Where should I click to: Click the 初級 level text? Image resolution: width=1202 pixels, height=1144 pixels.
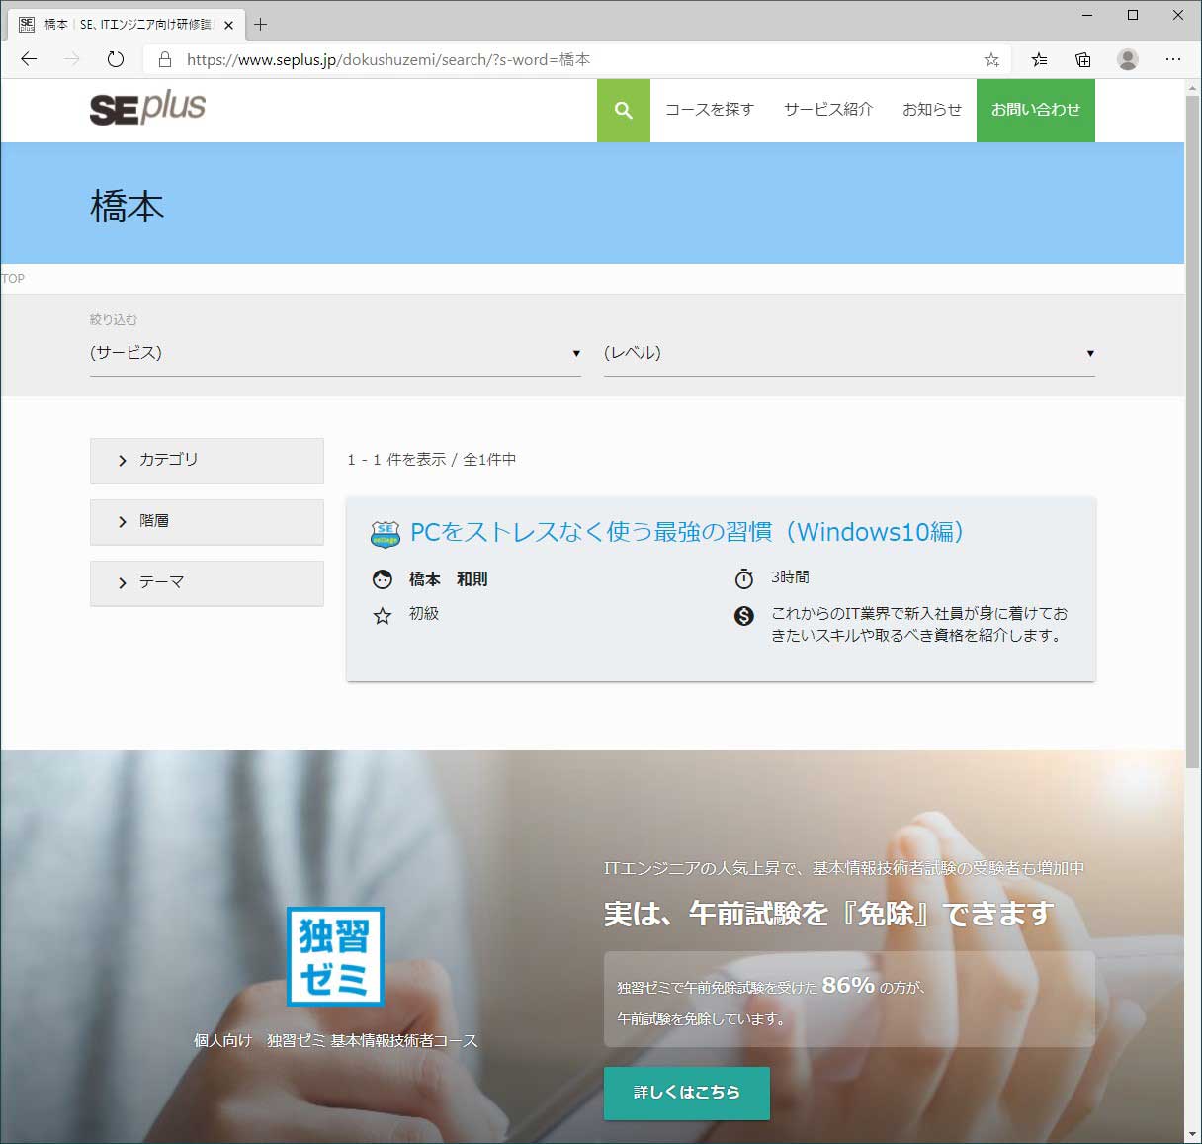point(424,614)
